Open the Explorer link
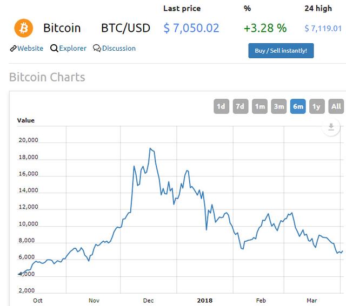 (x=73, y=49)
